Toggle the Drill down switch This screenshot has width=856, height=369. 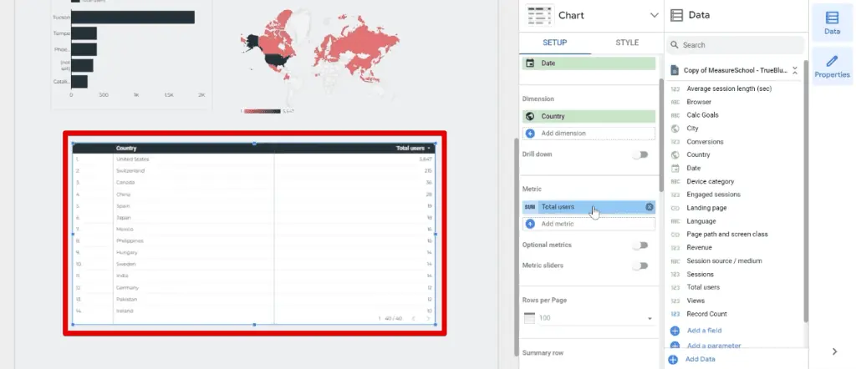pyautogui.click(x=639, y=154)
